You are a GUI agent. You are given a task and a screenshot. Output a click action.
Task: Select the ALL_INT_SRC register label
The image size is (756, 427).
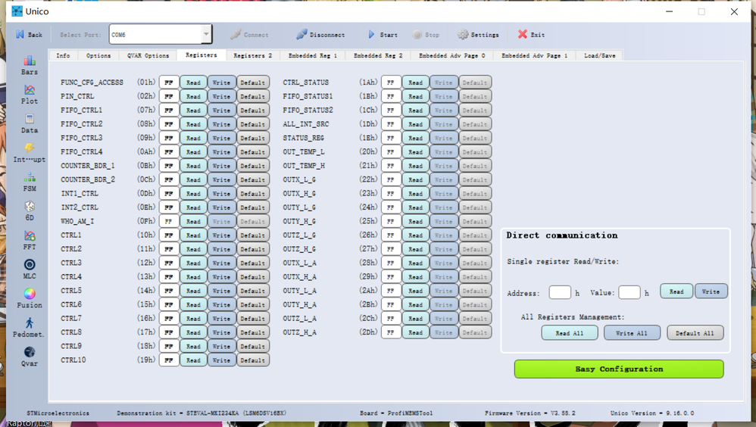[x=306, y=124]
